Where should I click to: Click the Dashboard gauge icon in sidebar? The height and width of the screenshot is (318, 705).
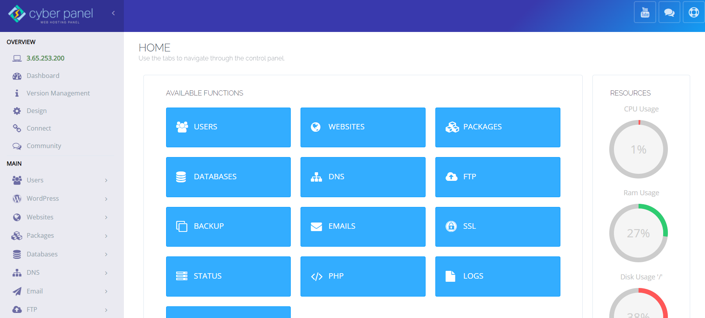pyautogui.click(x=17, y=76)
